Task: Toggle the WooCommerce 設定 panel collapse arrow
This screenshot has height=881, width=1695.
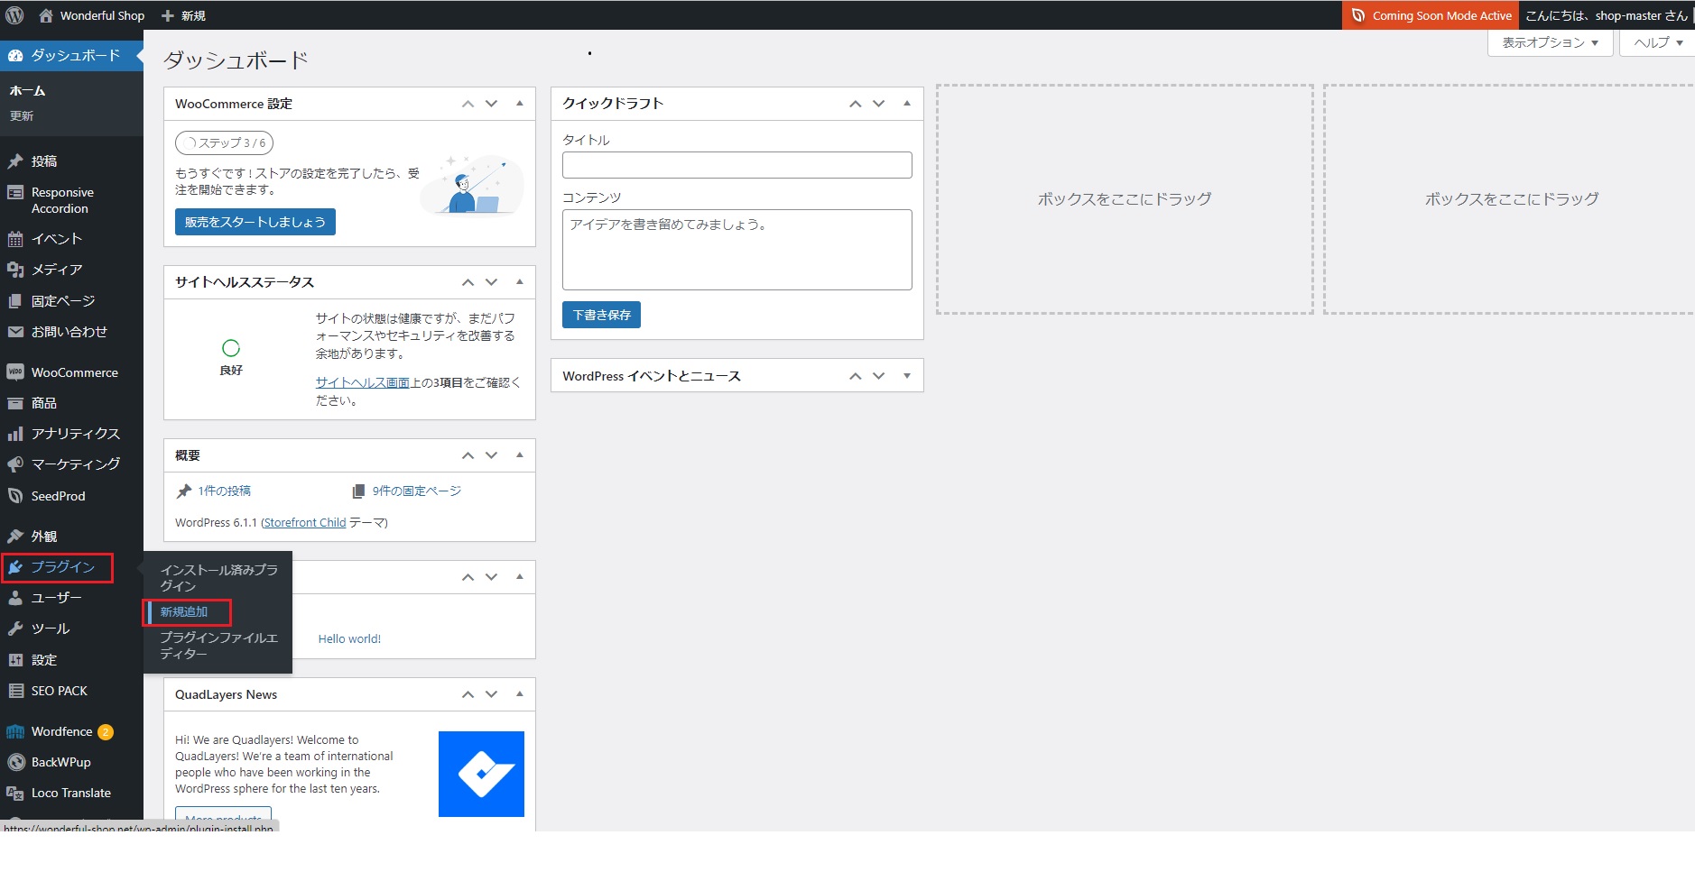Action: pos(520,104)
